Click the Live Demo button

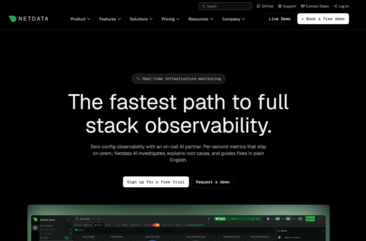coord(280,19)
